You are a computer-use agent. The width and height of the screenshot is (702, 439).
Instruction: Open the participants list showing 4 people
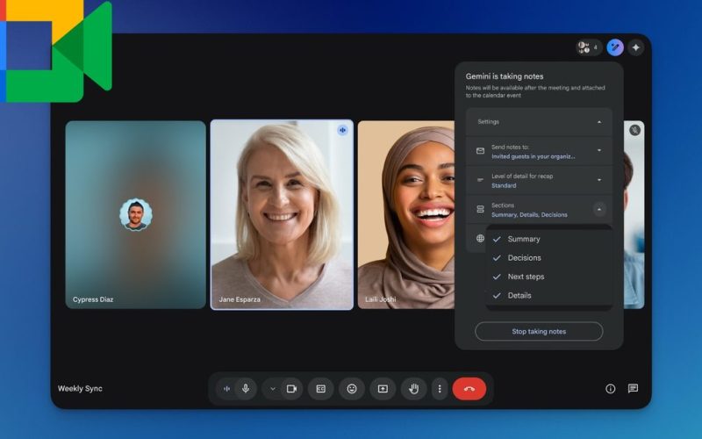coord(589,47)
